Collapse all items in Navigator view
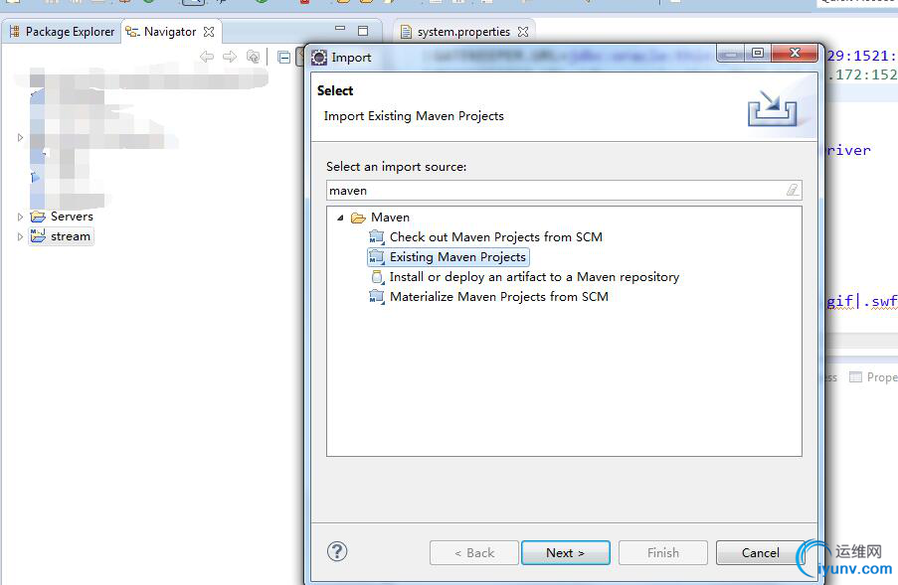The height and width of the screenshot is (585, 898). pos(283,57)
